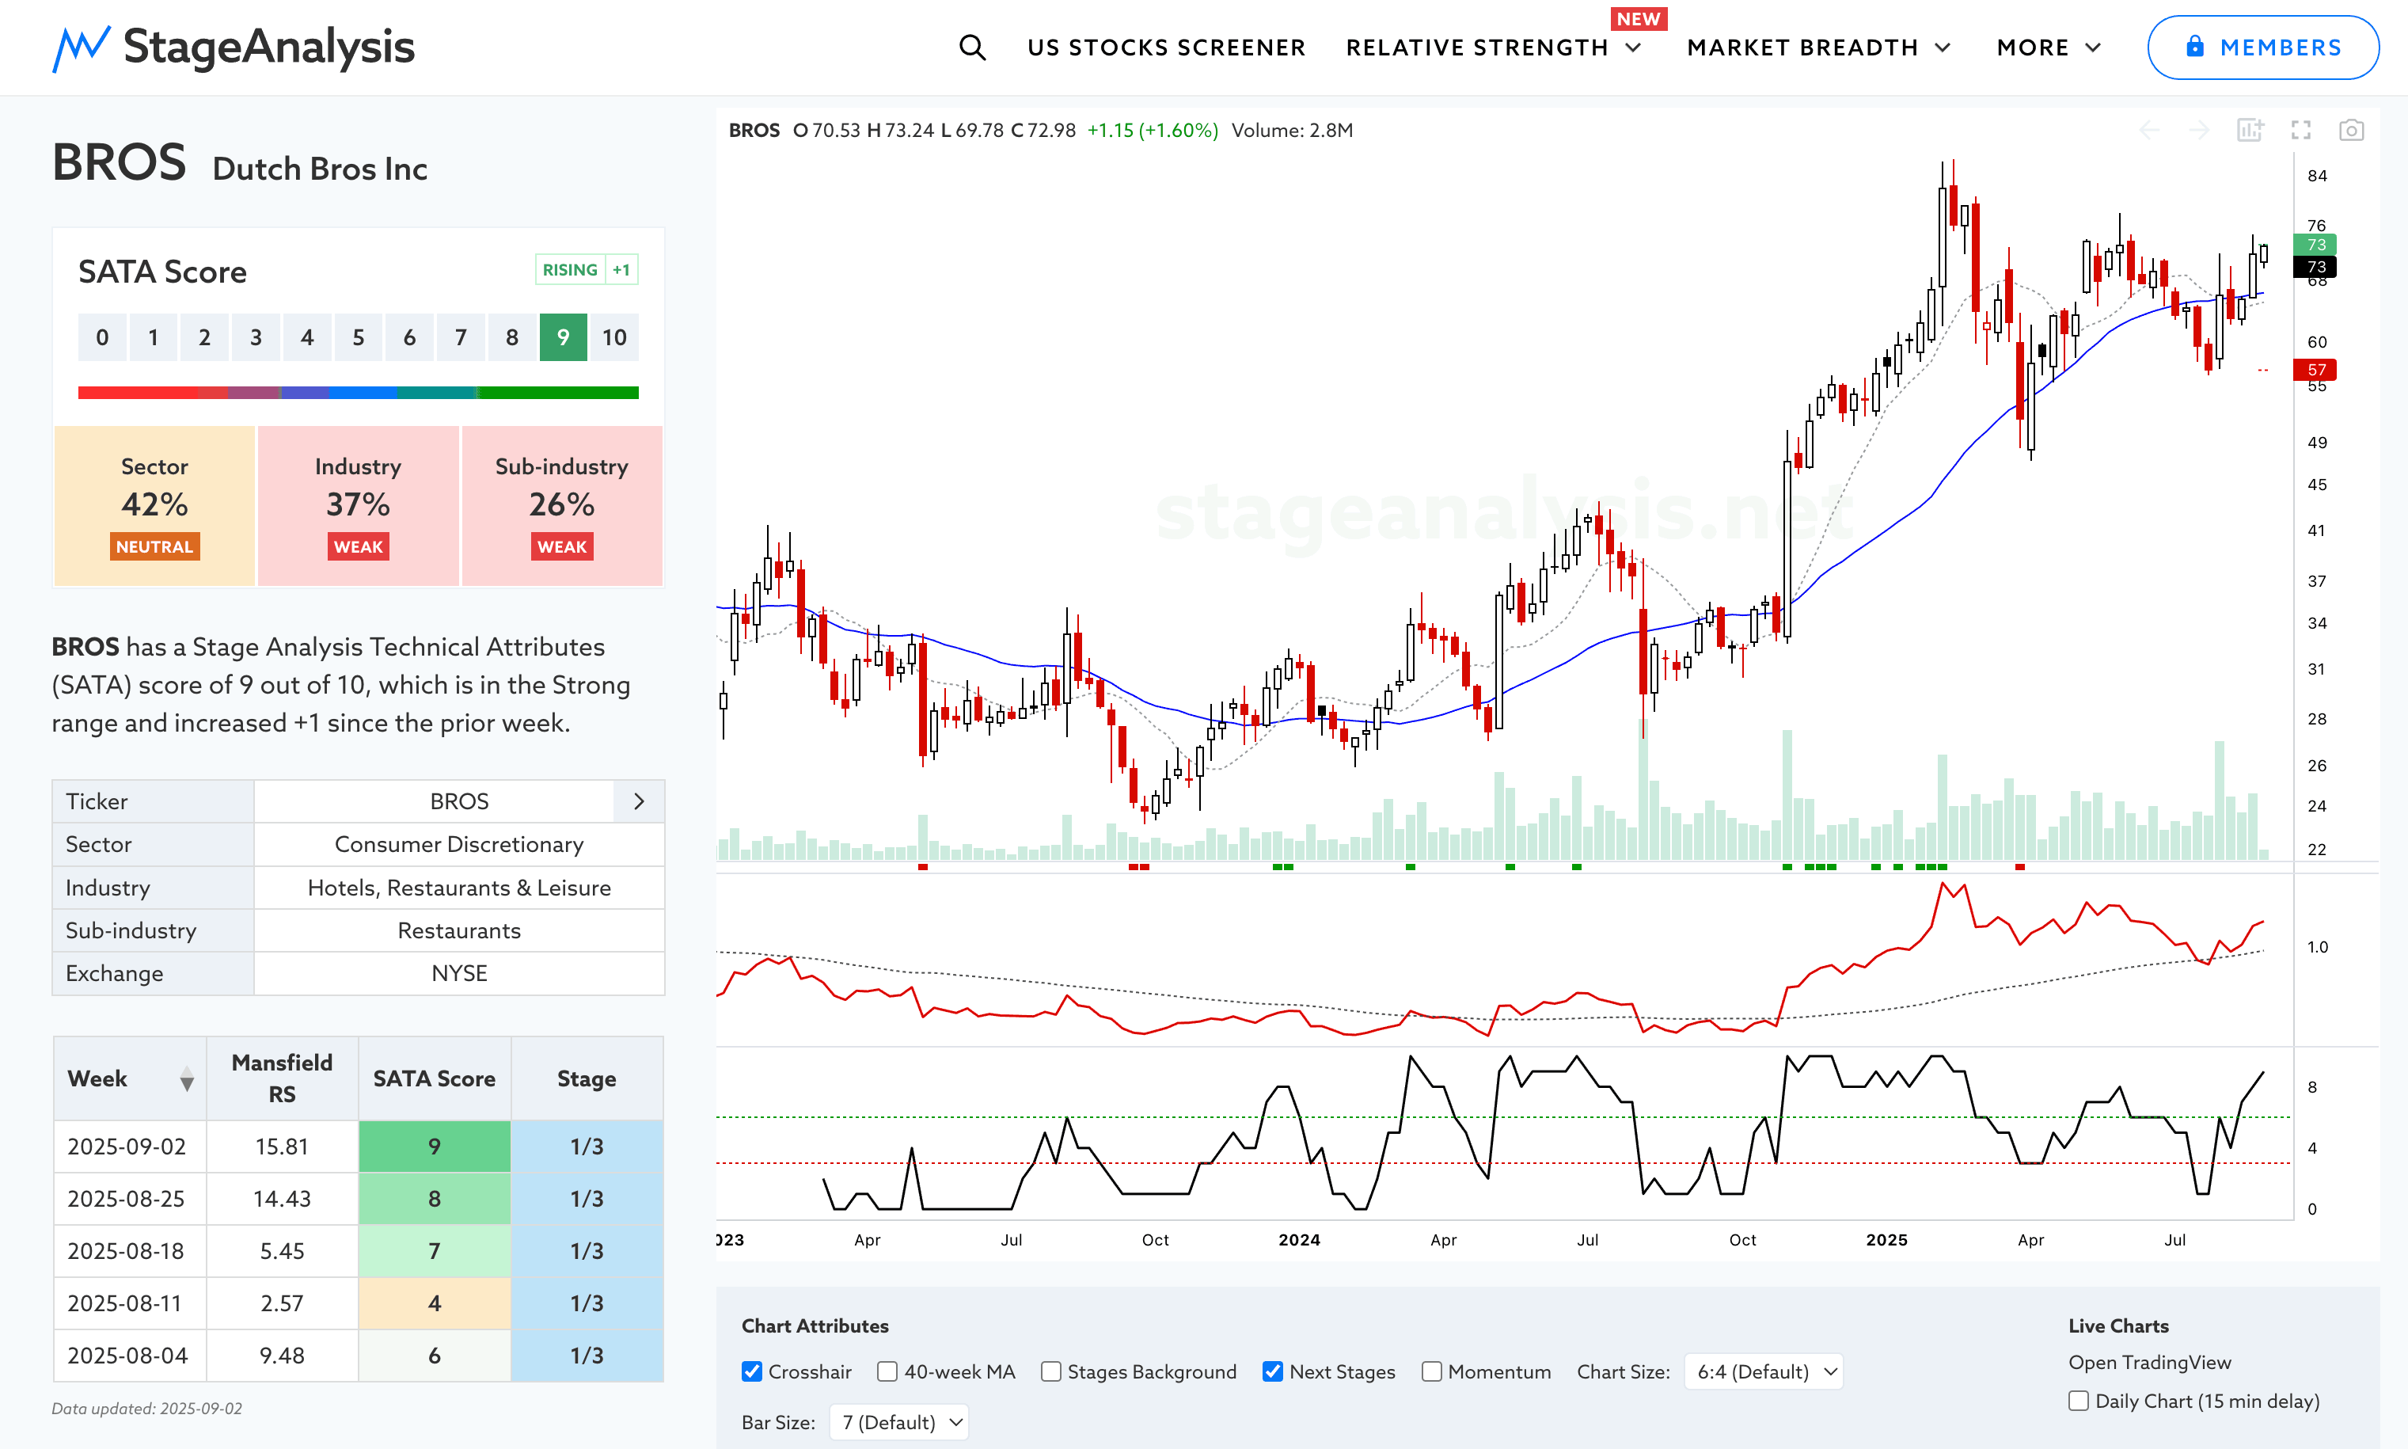The width and height of the screenshot is (2408, 1449).
Task: Click the 2025 label on time axis
Action: point(1886,1240)
